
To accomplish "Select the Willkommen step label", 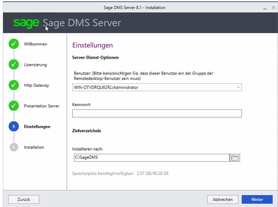I will pos(35,44).
